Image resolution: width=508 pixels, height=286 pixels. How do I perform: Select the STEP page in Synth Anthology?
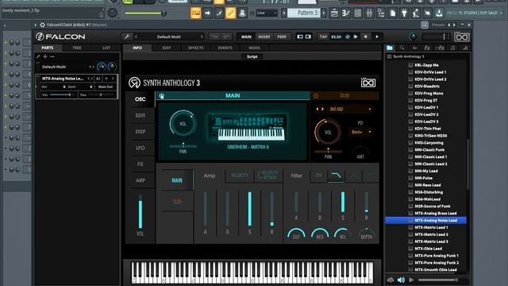pyautogui.click(x=140, y=132)
